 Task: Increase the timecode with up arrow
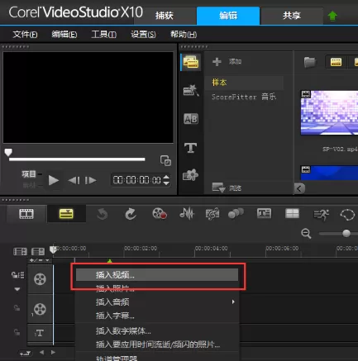[x=166, y=177]
